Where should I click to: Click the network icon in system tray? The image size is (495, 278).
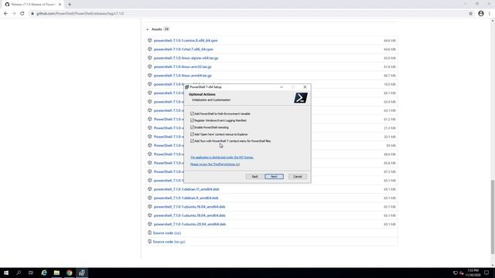pyautogui.click(x=456, y=273)
